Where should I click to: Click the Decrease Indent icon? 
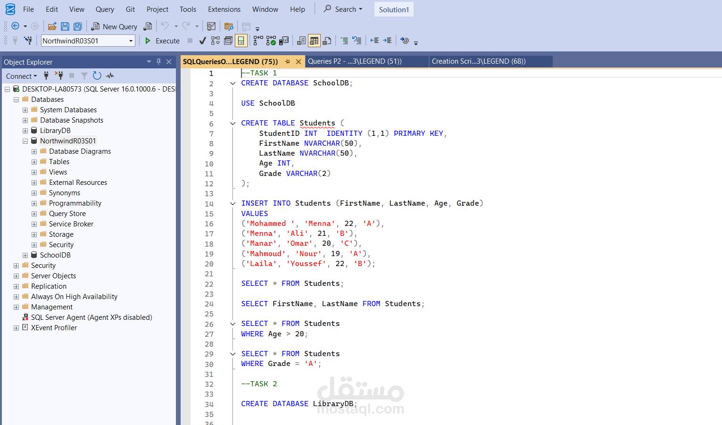pyautogui.click(x=374, y=41)
